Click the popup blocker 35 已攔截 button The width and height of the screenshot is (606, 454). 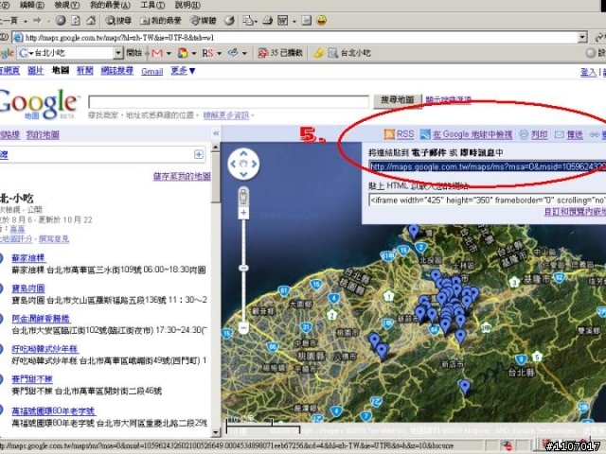click(280, 53)
